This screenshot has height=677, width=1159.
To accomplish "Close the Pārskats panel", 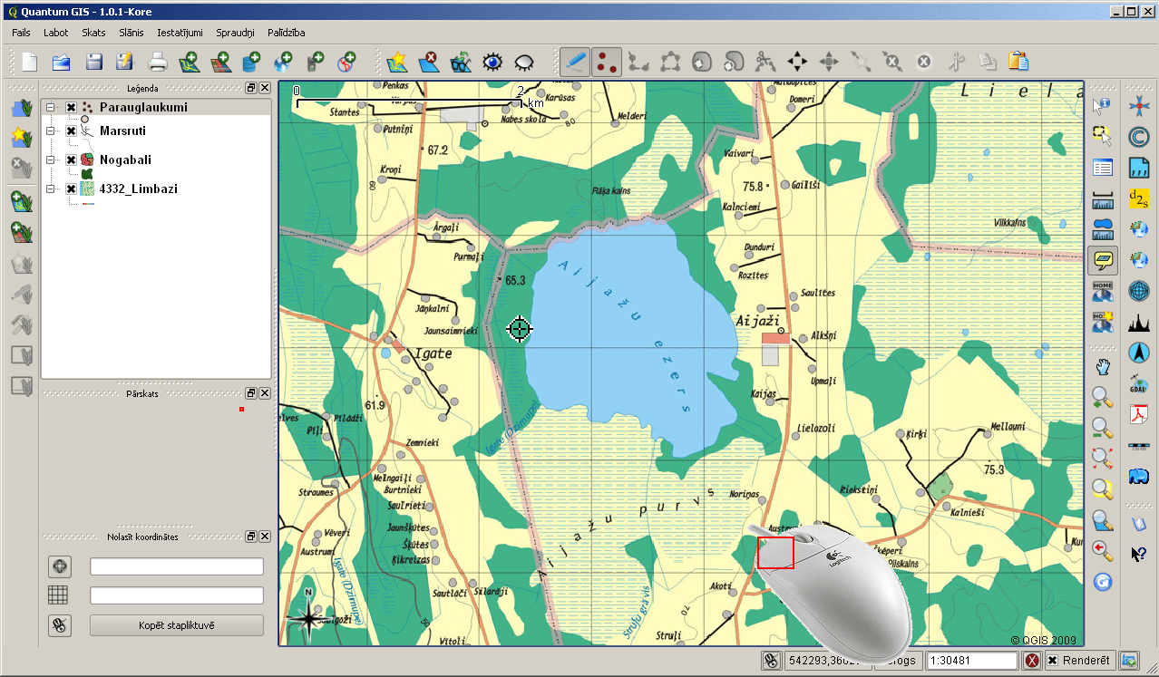I will tap(265, 393).
